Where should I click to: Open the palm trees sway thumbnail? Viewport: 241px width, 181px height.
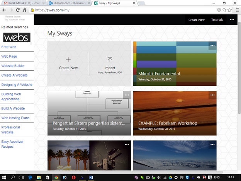89,155
